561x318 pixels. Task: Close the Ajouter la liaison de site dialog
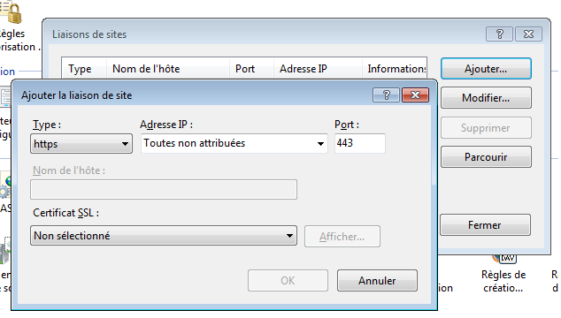(x=415, y=95)
